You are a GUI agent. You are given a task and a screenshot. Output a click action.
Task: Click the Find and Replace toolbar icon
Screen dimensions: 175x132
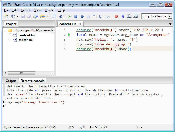click(61, 16)
